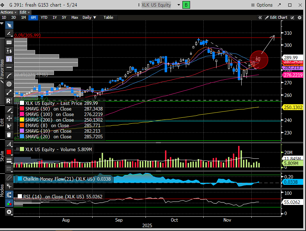
Task: Pop out chart with the arrow icon
Action: pos(279,5)
